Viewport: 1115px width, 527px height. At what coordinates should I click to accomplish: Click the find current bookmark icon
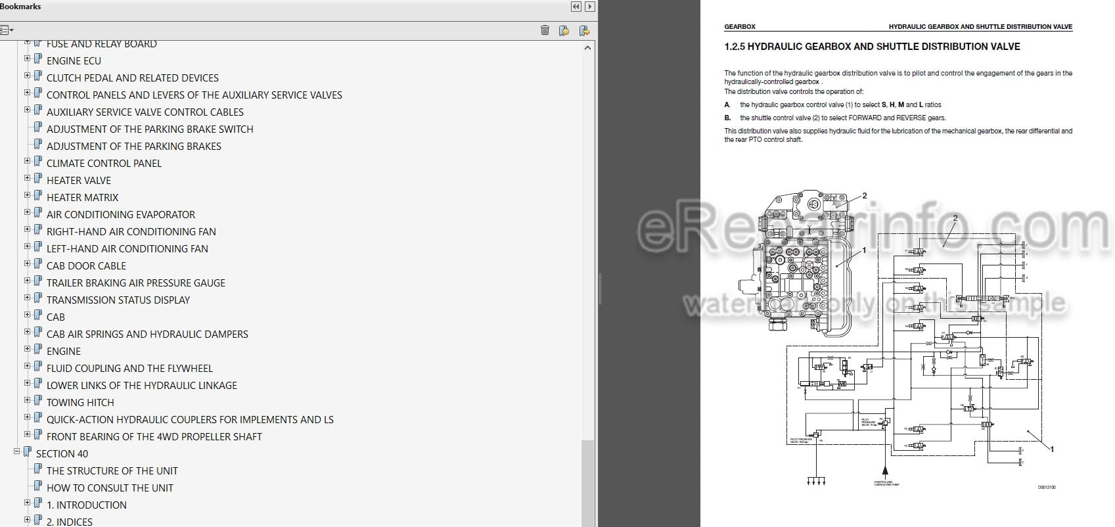point(584,30)
